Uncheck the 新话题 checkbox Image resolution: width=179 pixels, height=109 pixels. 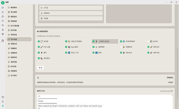point(39,41)
